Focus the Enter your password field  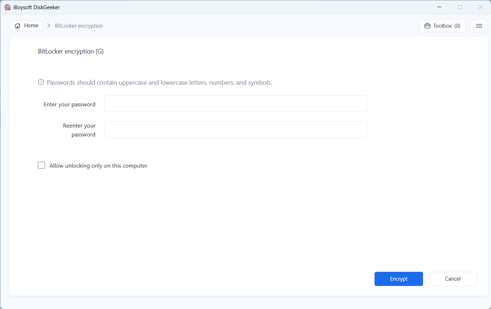[x=236, y=104]
